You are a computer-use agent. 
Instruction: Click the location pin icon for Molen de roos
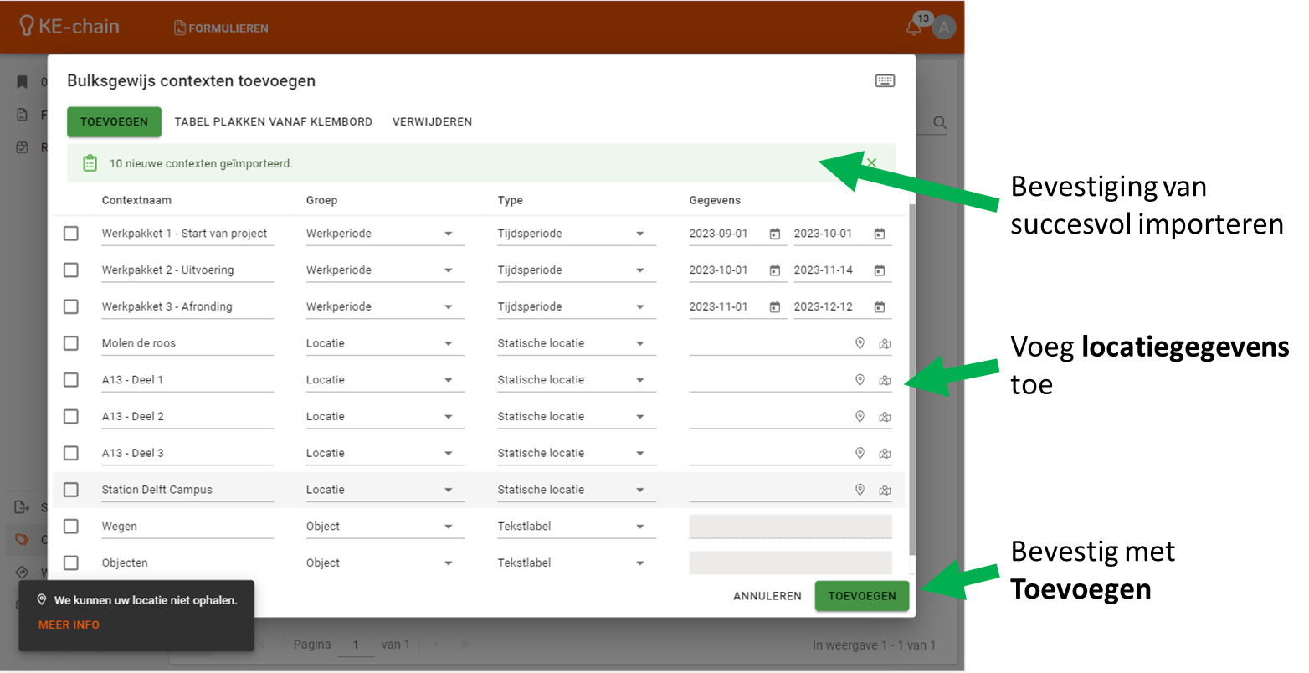860,344
